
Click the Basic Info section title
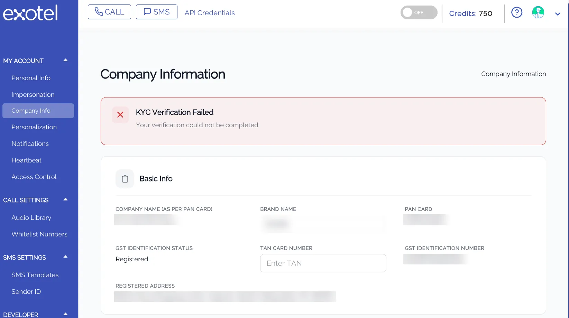tap(156, 179)
